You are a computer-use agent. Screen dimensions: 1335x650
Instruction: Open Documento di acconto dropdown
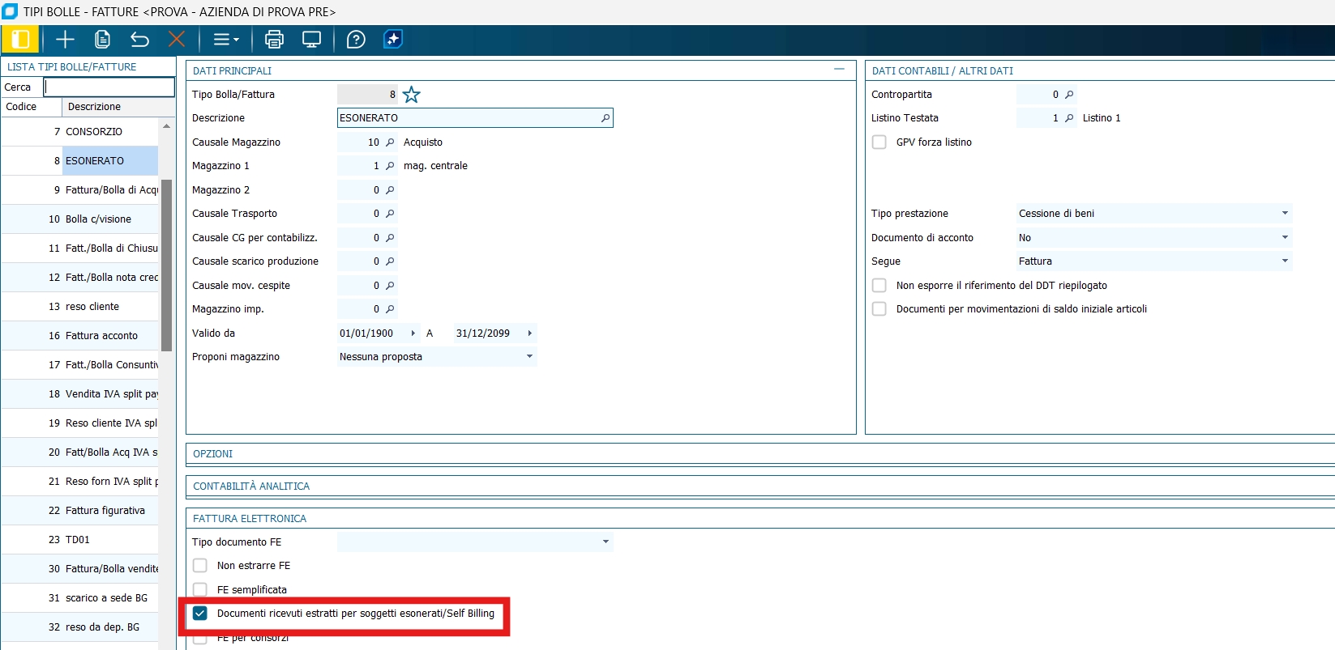[1154, 238]
